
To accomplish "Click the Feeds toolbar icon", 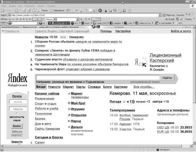I will [94, 23].
